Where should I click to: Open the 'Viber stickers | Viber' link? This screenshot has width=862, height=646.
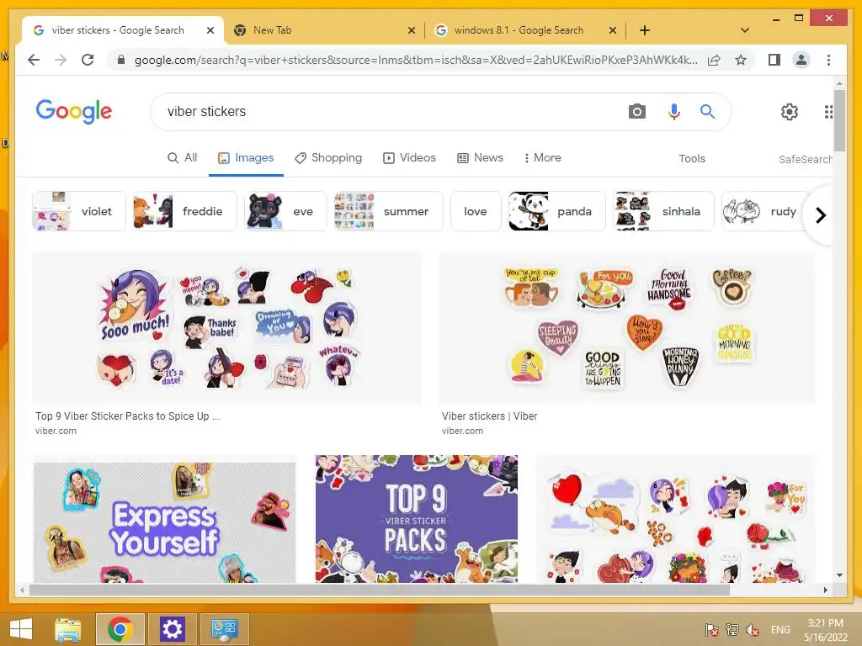(x=489, y=416)
